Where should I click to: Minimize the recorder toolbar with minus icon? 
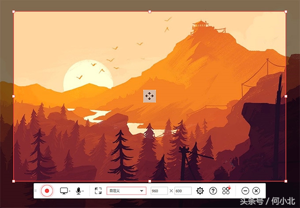[245, 191]
